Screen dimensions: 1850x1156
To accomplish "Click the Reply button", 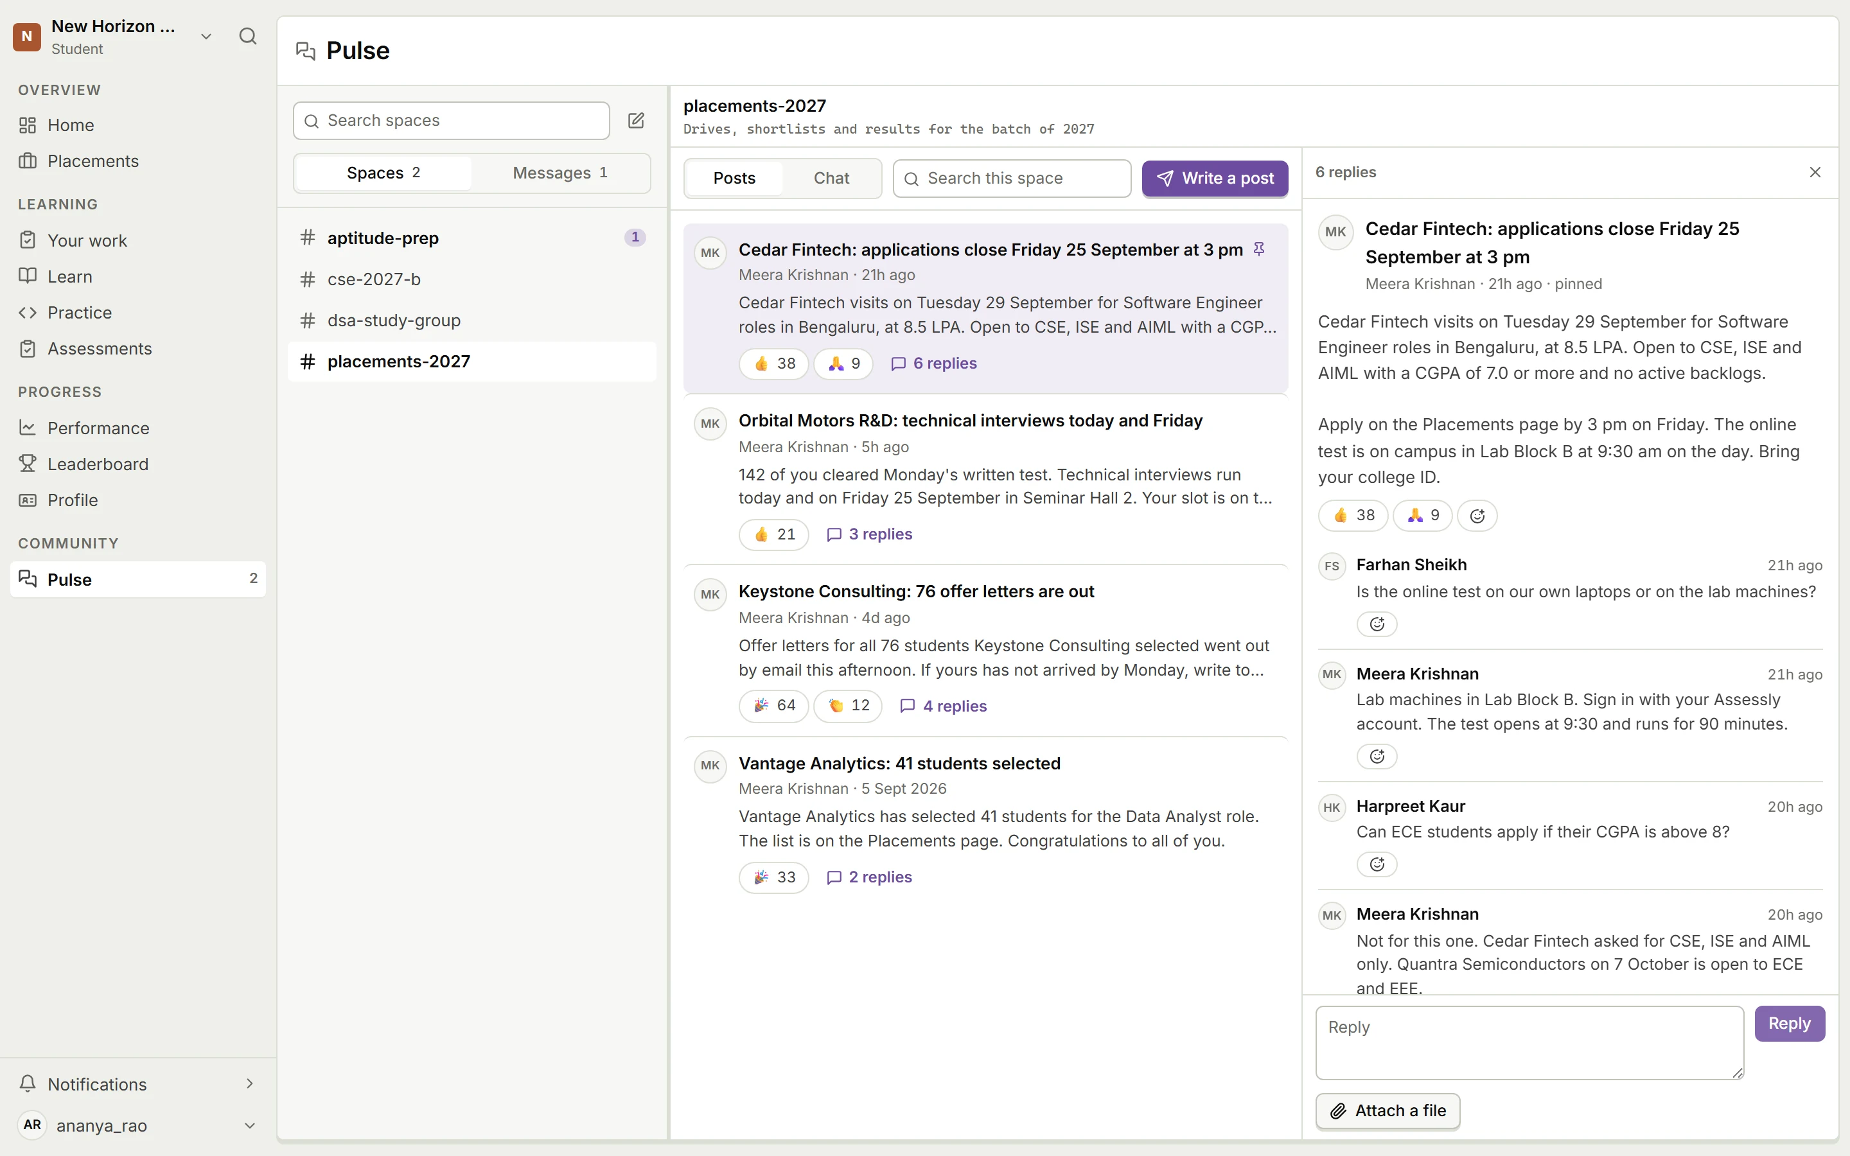I will pos(1789,1023).
